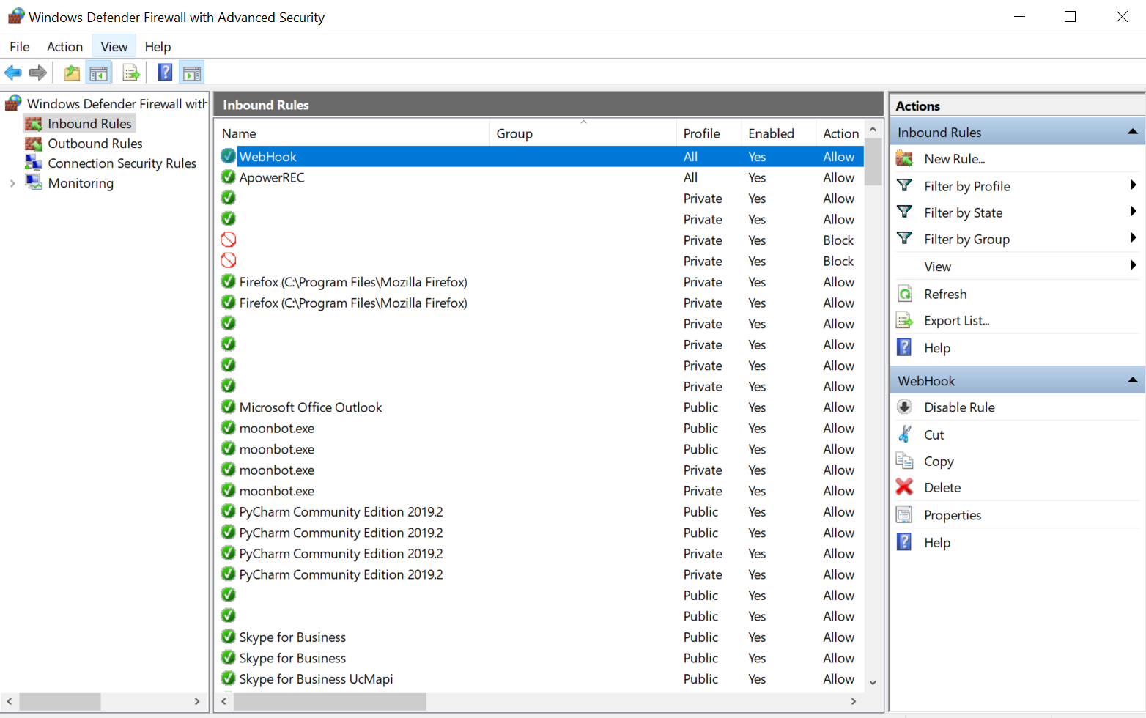Image resolution: width=1146 pixels, height=718 pixels.
Task: Click the Up one level folder icon
Action: click(72, 73)
